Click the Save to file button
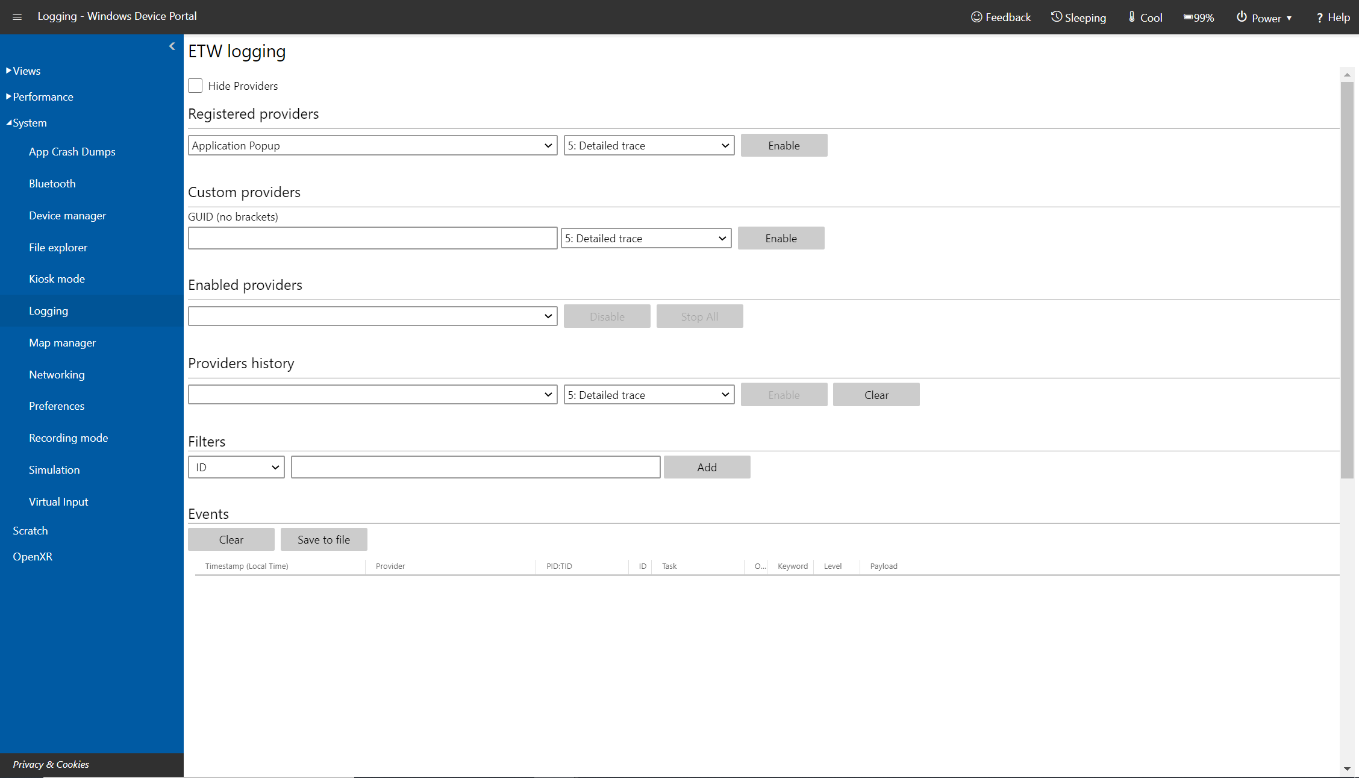Screen dimensions: 1359x778 click(x=324, y=539)
